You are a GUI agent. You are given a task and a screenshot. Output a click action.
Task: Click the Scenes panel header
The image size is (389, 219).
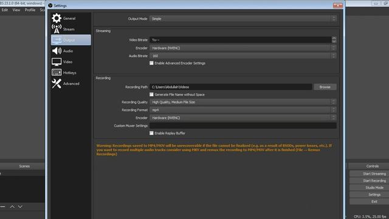tap(24, 166)
